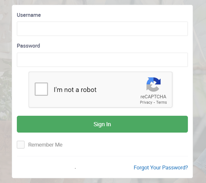Click the reCAPTCHA logo icon
Screen dimensions: 206x183
[x=154, y=84]
